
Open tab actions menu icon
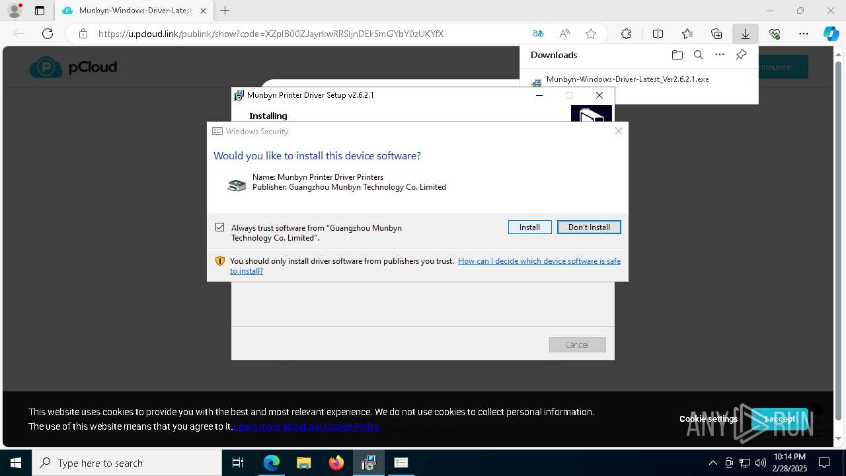[40, 11]
